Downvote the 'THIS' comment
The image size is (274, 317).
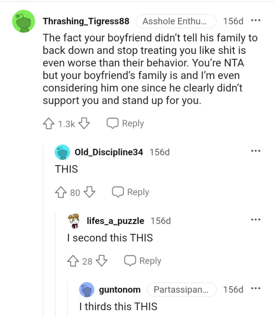pos(90,192)
